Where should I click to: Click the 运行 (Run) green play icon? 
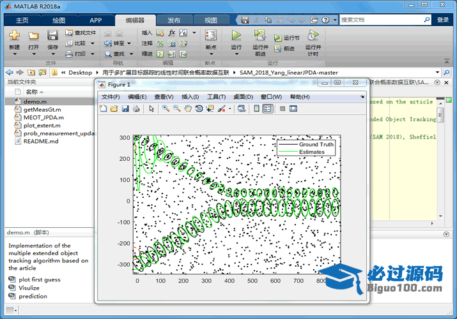236,35
